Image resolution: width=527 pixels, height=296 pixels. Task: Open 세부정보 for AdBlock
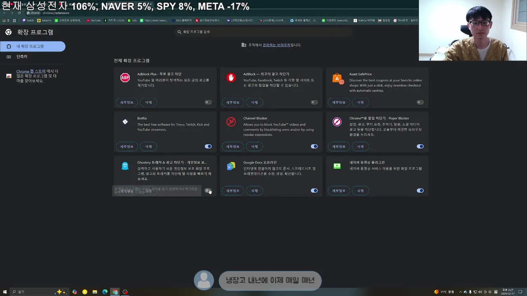tap(233, 102)
